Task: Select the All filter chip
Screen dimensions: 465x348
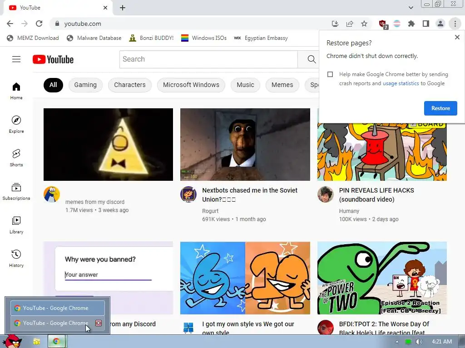Action: 53,85
